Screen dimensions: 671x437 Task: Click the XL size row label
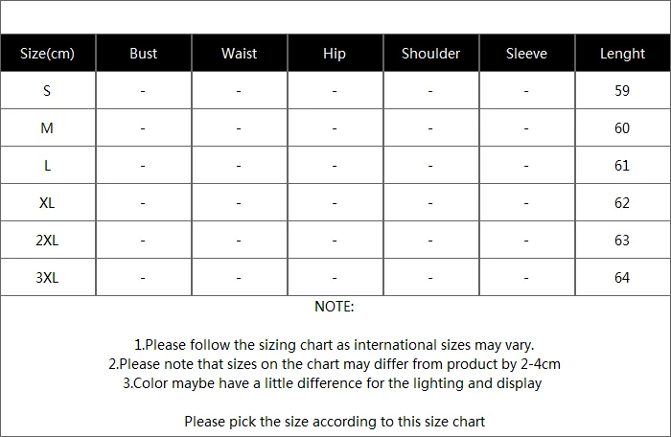pyautogui.click(x=47, y=203)
